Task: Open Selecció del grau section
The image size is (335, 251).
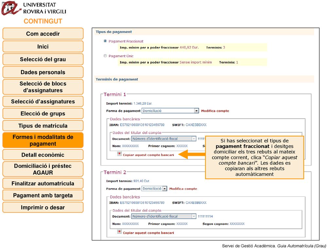Action: coord(43,59)
